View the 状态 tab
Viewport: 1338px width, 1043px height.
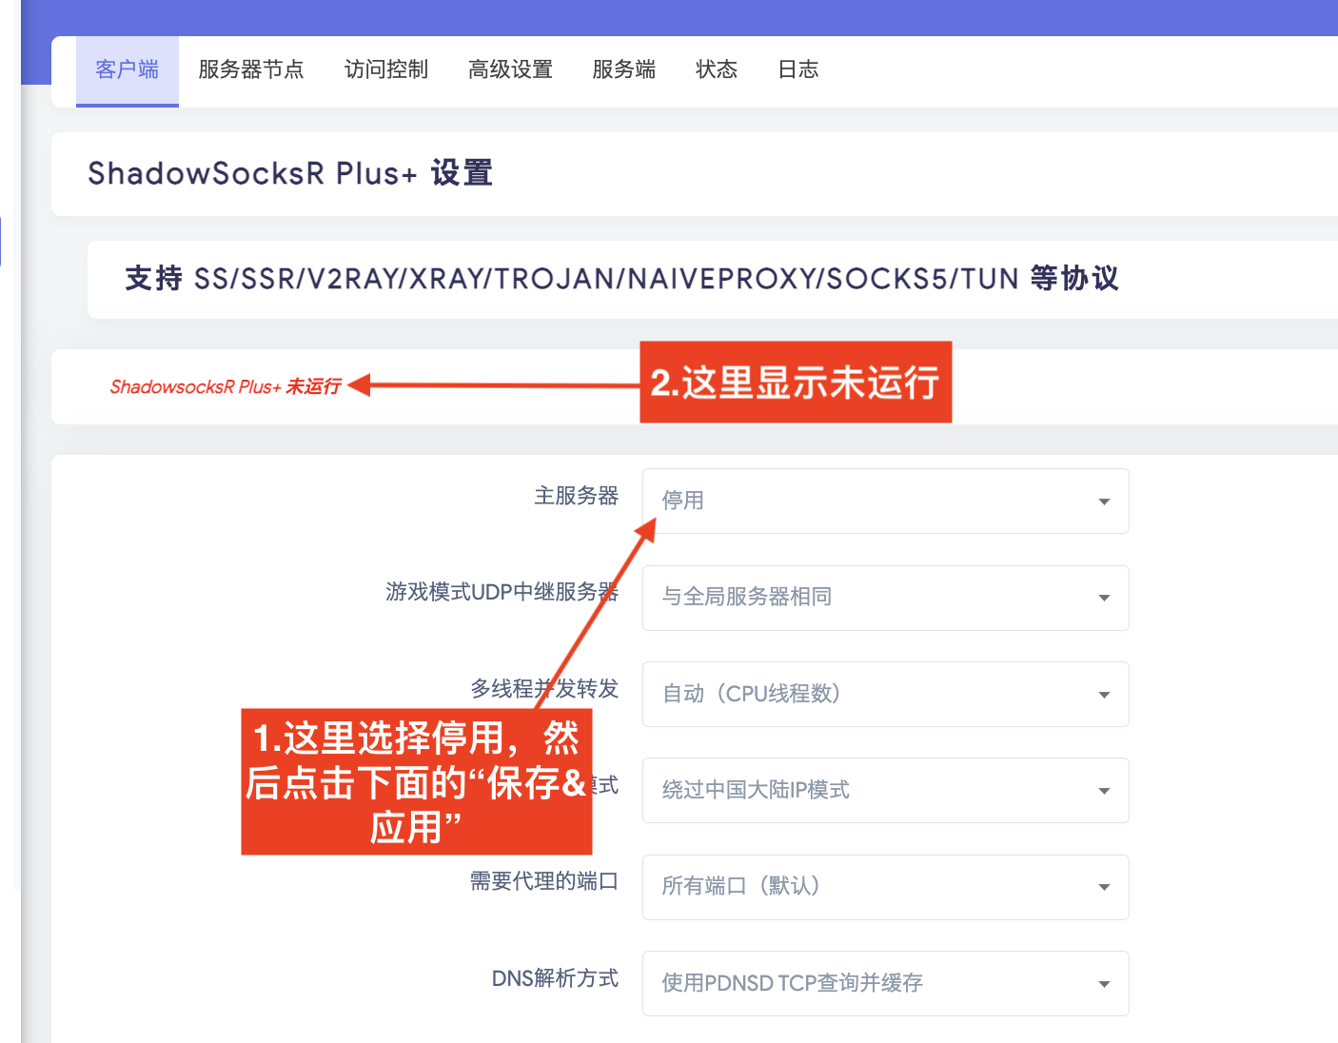click(716, 70)
